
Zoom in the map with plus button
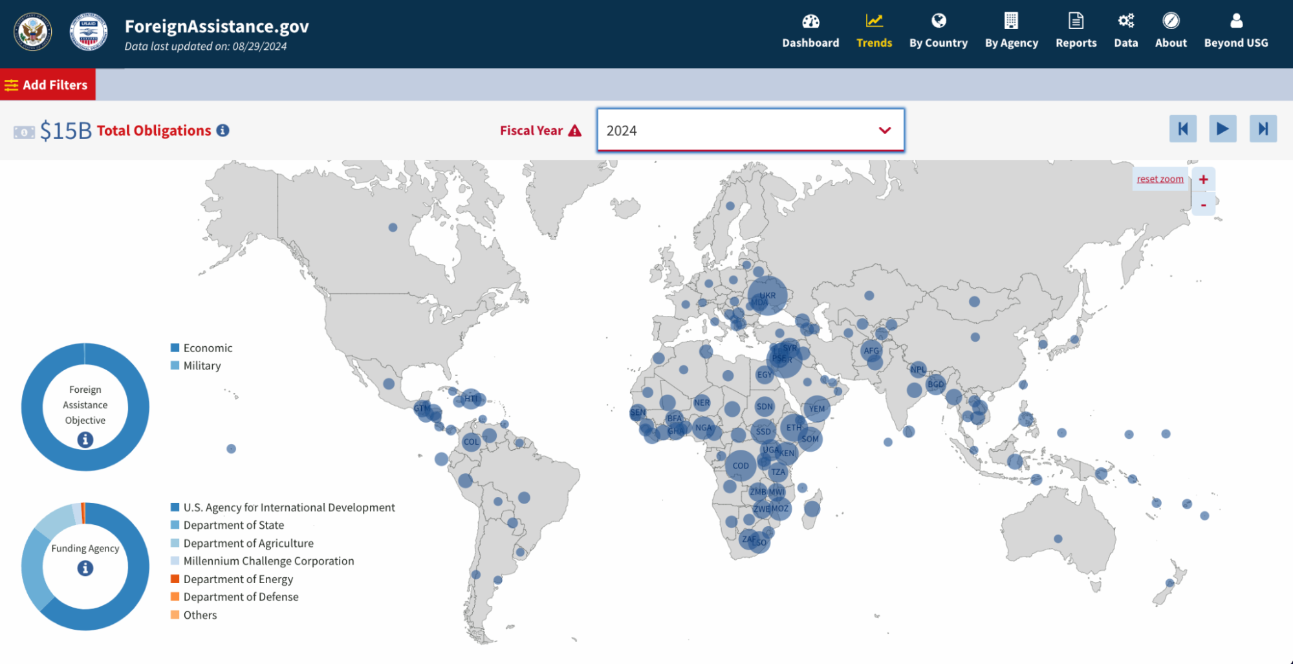click(x=1203, y=179)
